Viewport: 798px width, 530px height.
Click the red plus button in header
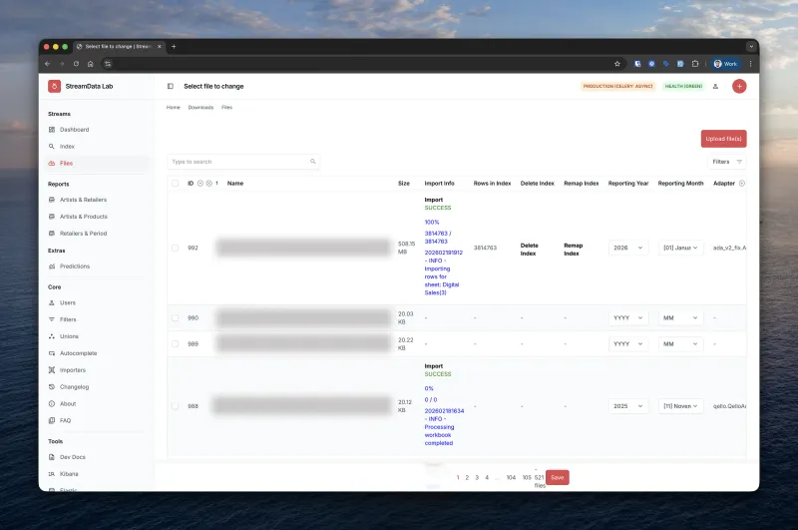click(x=739, y=86)
